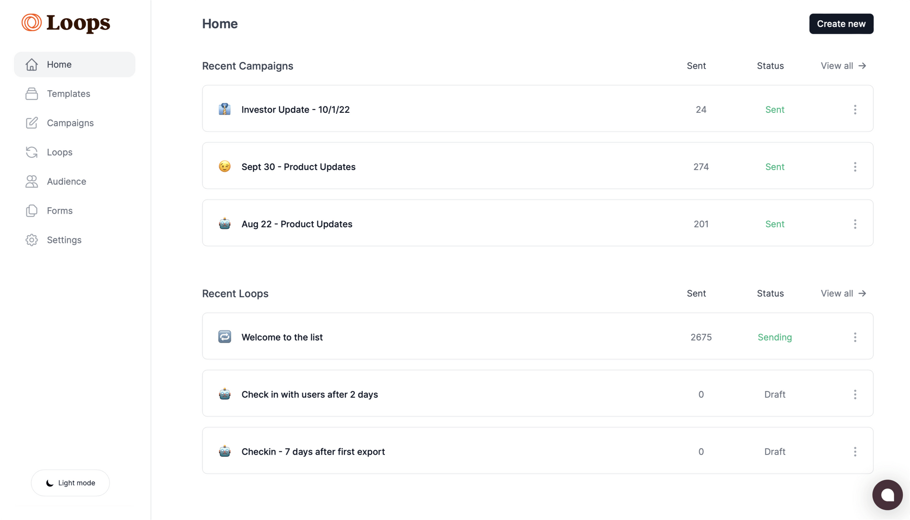
Task: Open the Check in with users draft loop
Action: pyautogui.click(x=309, y=394)
